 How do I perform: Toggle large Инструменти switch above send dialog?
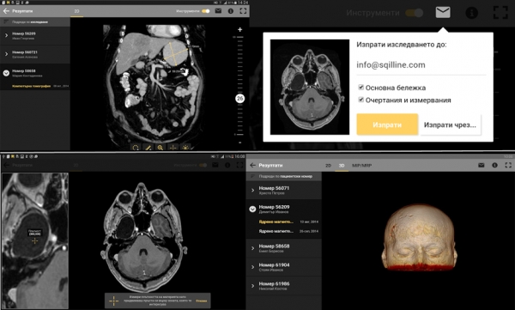click(x=415, y=13)
